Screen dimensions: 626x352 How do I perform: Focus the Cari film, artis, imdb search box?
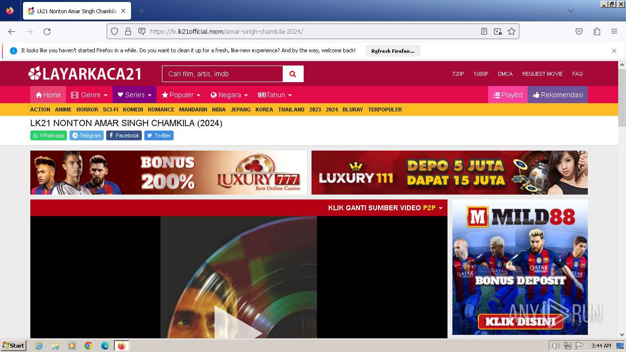(x=223, y=74)
